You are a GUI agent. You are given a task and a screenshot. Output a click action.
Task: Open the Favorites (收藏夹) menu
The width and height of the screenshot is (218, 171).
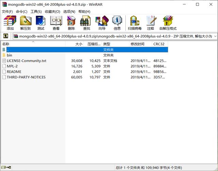point(52,12)
